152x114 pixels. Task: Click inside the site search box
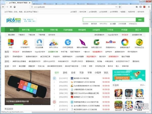[109, 20]
